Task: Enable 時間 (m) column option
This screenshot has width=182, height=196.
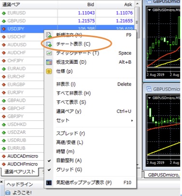Action: [x=90, y=152]
